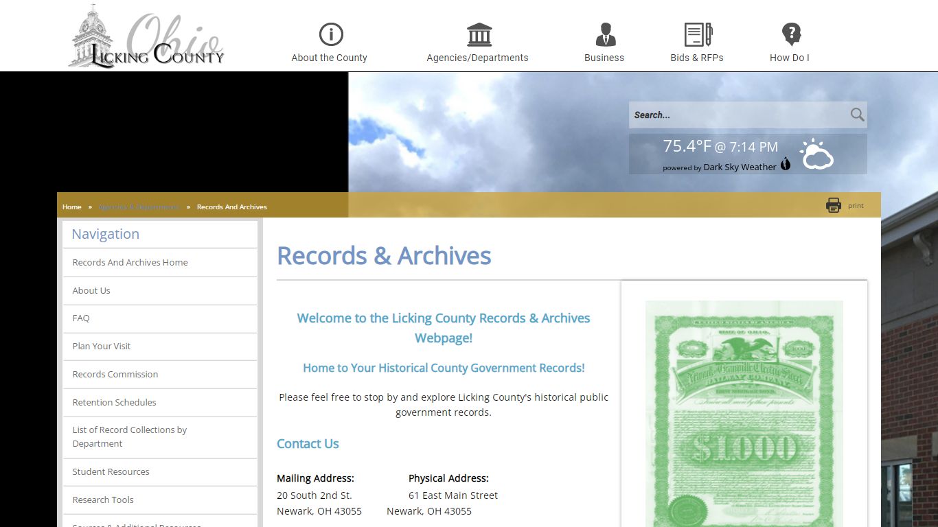Open Retention Schedules navigation item
Viewport: 938px width, 527px height.
pos(160,402)
